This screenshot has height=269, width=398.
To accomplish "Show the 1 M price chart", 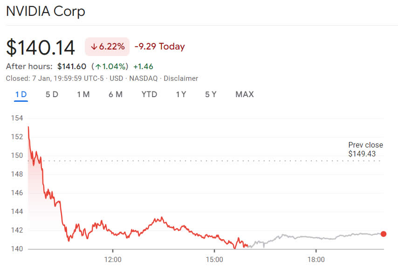I will [83, 94].
